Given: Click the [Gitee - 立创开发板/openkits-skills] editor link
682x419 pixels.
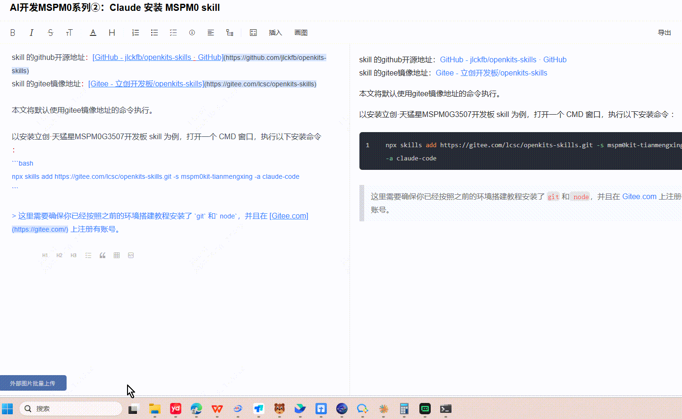Looking at the screenshot, I should tap(146, 84).
